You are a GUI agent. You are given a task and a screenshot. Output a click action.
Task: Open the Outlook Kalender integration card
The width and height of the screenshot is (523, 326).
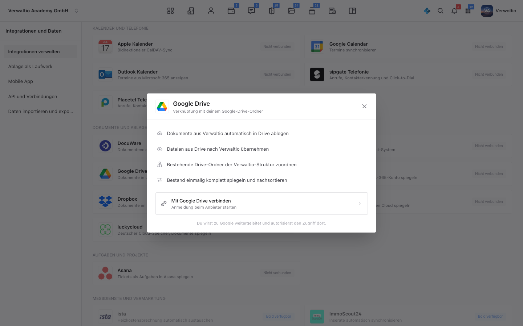click(196, 75)
